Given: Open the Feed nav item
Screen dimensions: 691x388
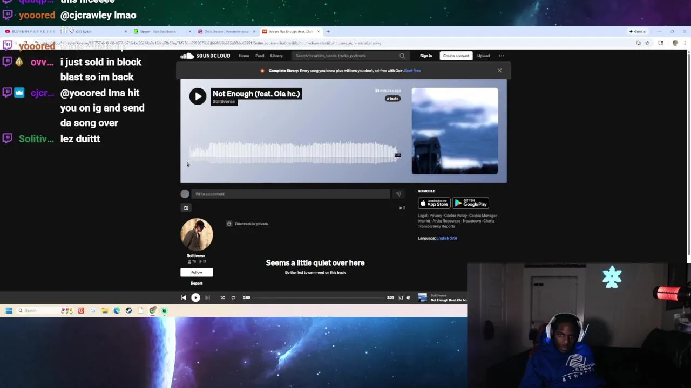Looking at the screenshot, I should click(260, 56).
